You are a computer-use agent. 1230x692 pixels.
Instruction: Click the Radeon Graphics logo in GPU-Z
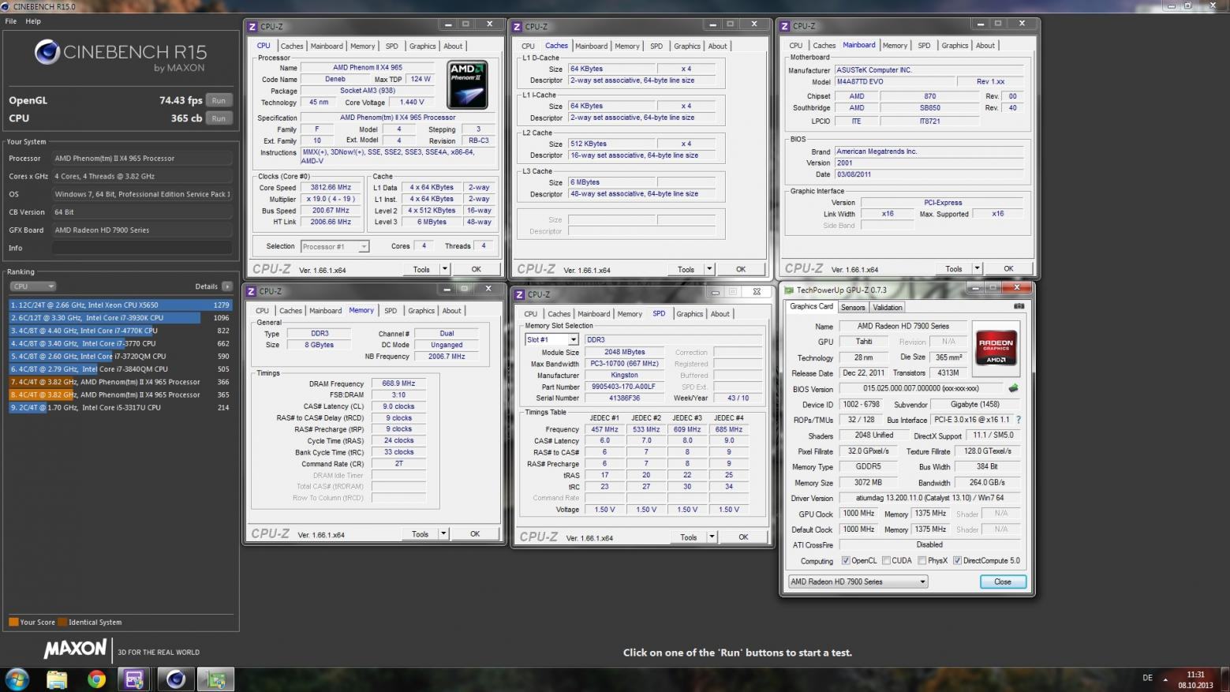tap(996, 348)
